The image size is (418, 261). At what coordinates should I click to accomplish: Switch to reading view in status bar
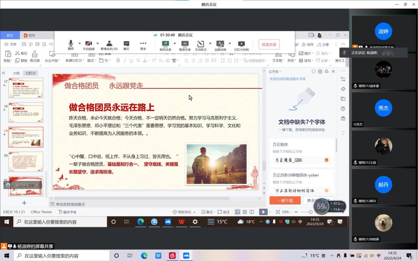click(252, 212)
